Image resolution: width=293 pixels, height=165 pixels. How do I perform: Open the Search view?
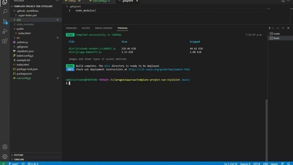5,11
